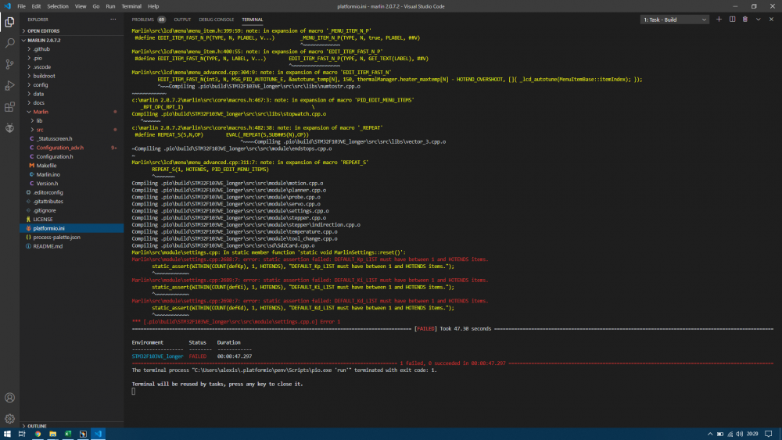The height and width of the screenshot is (440, 782).
Task: Open the Edit menu
Action: coord(37,6)
